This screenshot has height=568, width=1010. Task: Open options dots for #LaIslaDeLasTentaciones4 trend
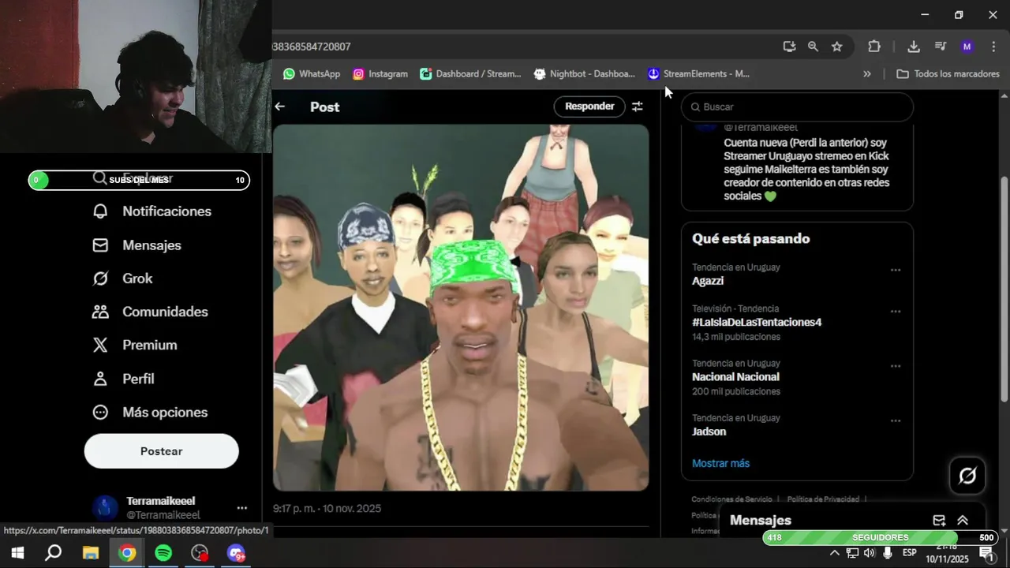896,312
